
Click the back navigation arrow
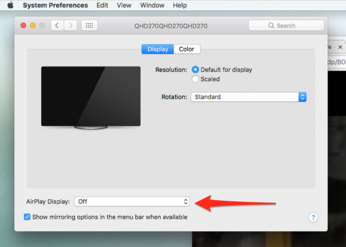pos(57,25)
